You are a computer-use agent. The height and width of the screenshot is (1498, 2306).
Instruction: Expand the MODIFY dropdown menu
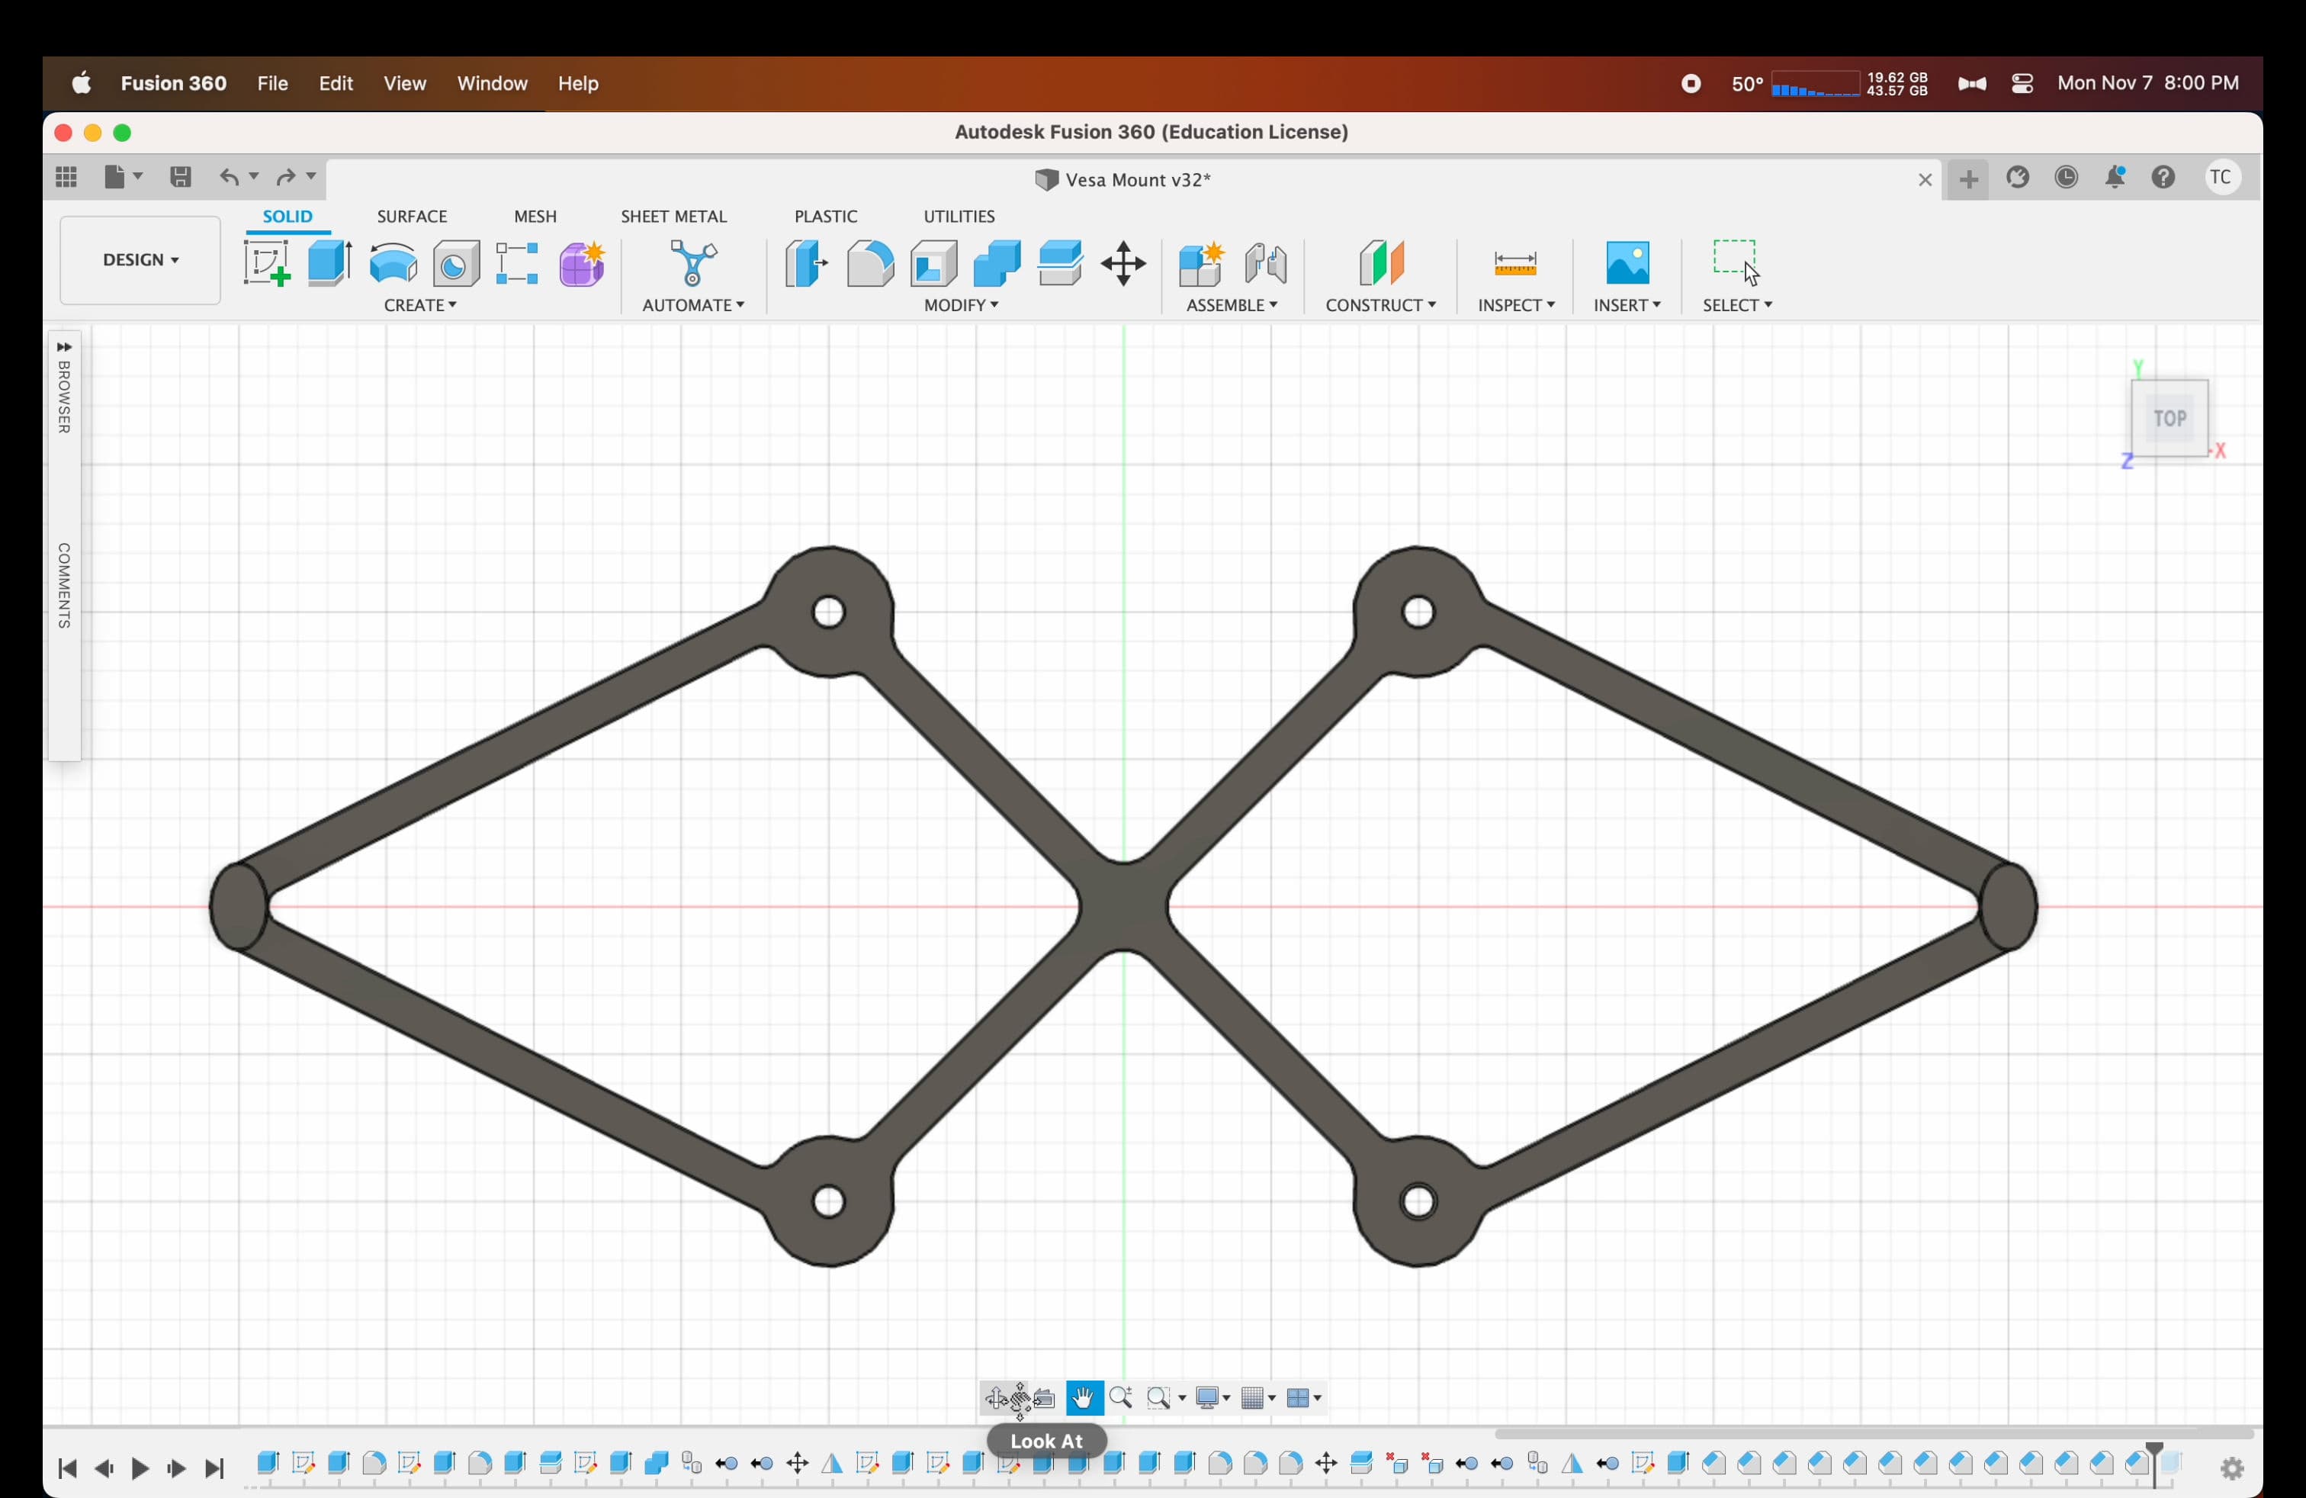coord(961,305)
